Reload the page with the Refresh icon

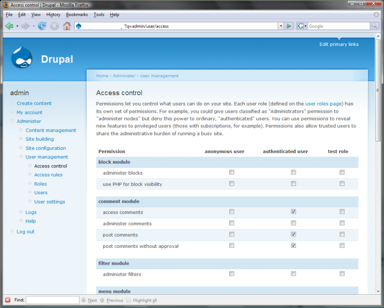(x=42, y=26)
